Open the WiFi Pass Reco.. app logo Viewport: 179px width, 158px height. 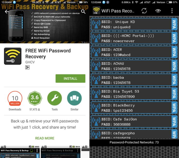point(96,11)
